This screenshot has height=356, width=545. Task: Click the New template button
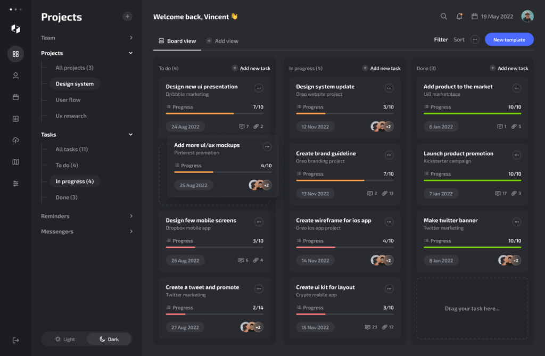pos(509,39)
